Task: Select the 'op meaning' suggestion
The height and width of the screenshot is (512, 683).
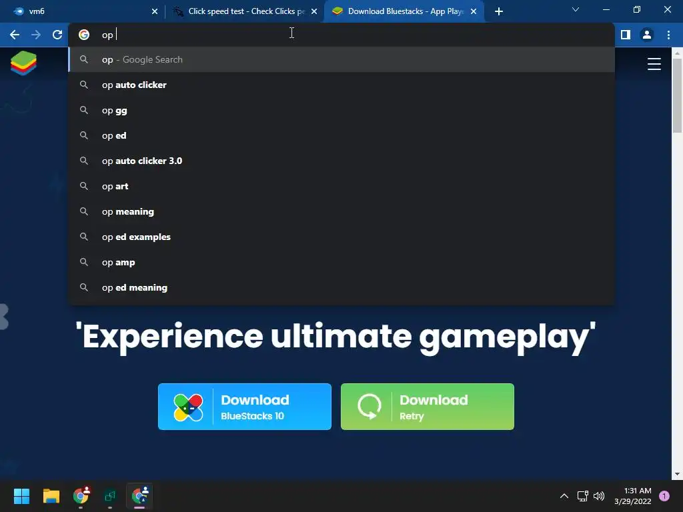Action: coord(341,211)
